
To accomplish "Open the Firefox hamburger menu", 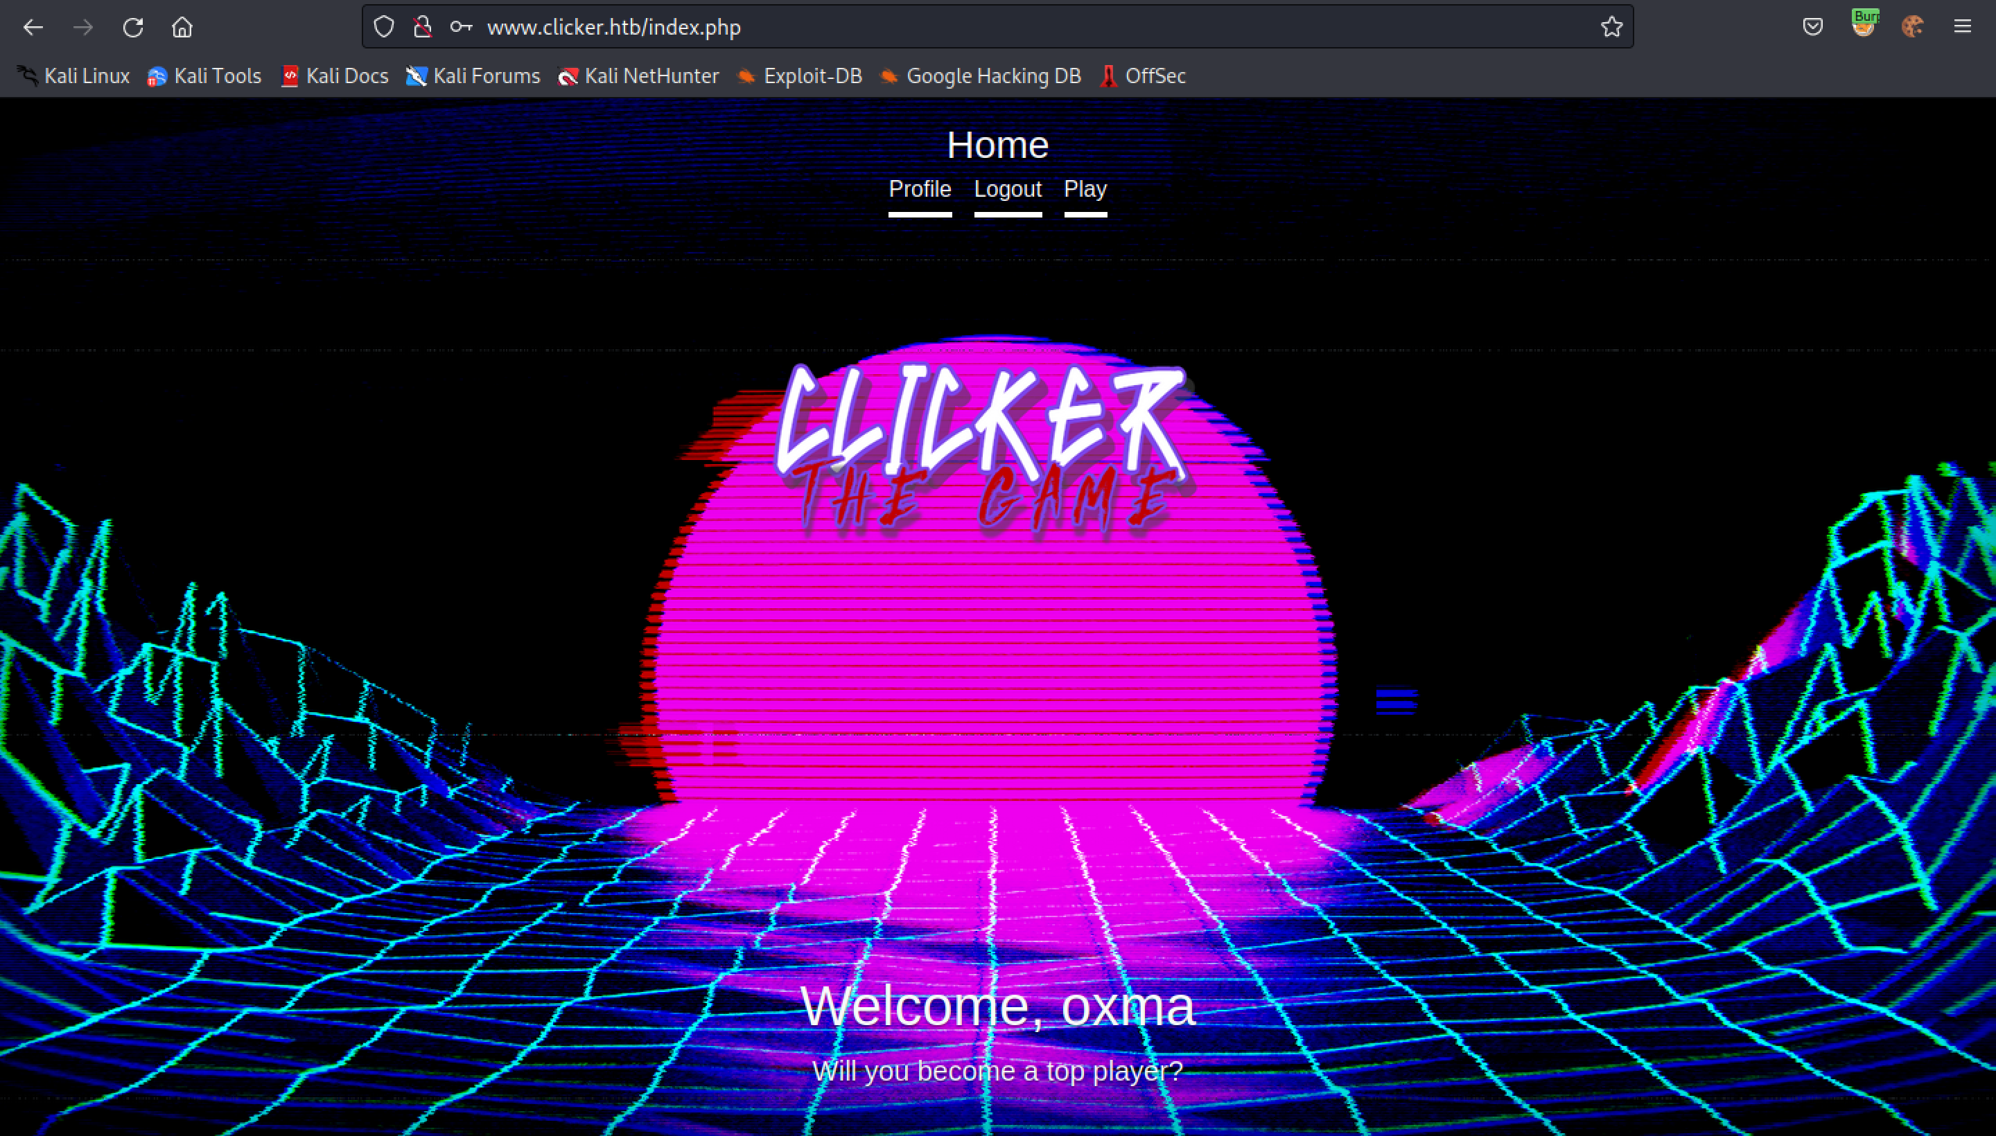I will click(x=1963, y=27).
